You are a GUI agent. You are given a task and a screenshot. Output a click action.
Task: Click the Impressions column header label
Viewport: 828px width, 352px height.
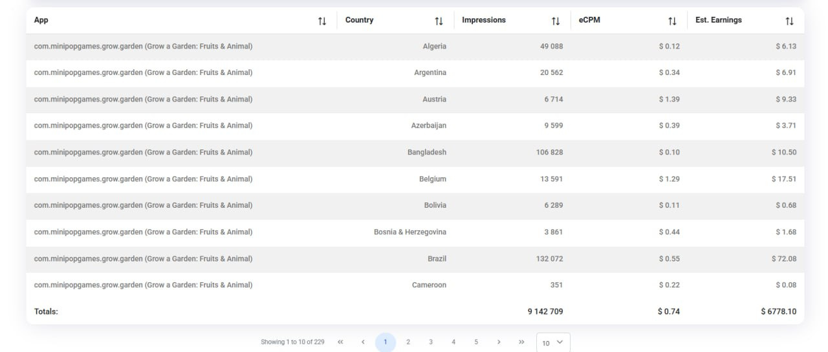click(x=484, y=20)
